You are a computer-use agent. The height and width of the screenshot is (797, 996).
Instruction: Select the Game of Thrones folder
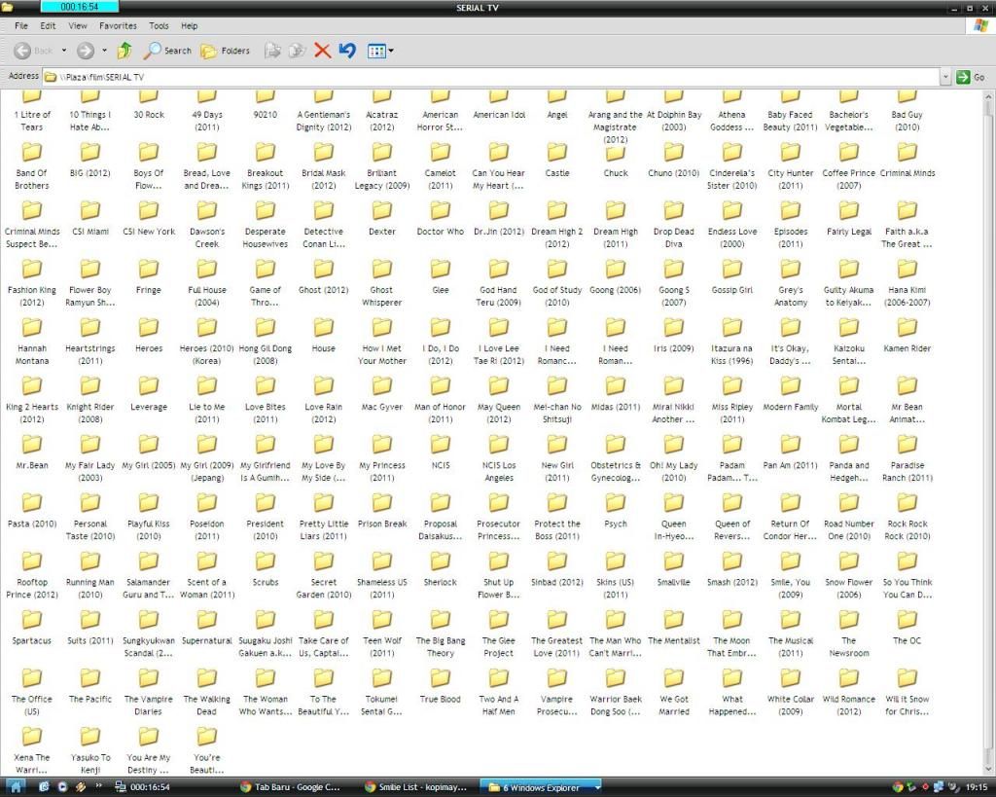(265, 271)
